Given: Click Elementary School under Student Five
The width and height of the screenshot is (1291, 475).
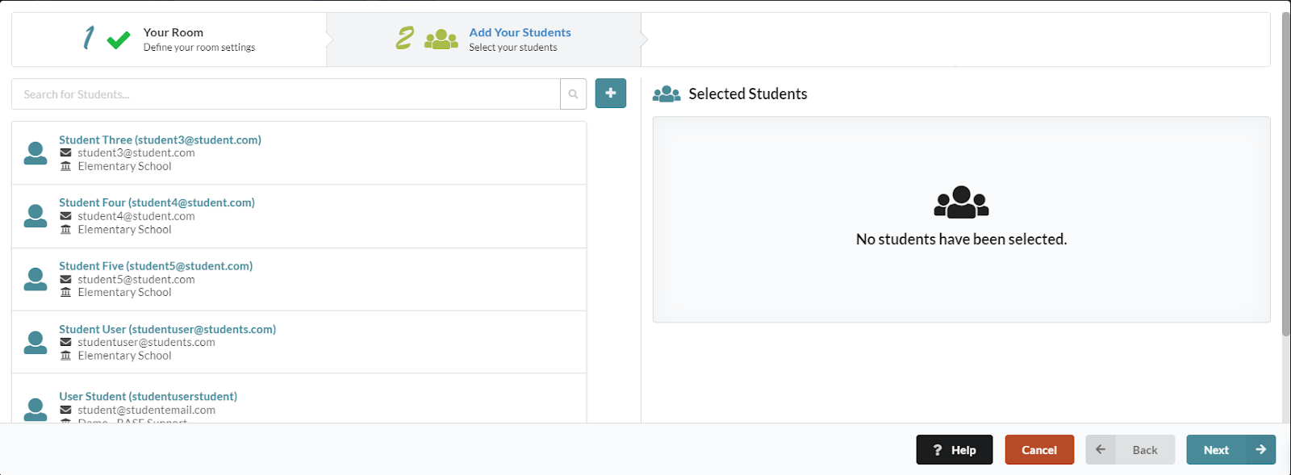Looking at the screenshot, I should pyautogui.click(x=124, y=293).
